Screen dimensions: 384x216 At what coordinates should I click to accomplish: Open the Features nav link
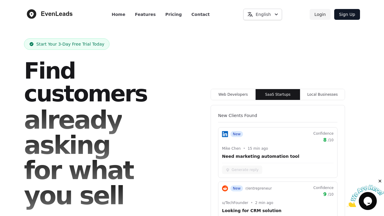point(145,14)
